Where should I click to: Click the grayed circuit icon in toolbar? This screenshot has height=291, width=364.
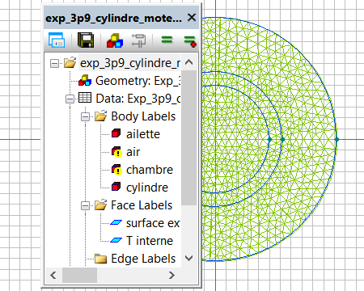click(x=138, y=40)
